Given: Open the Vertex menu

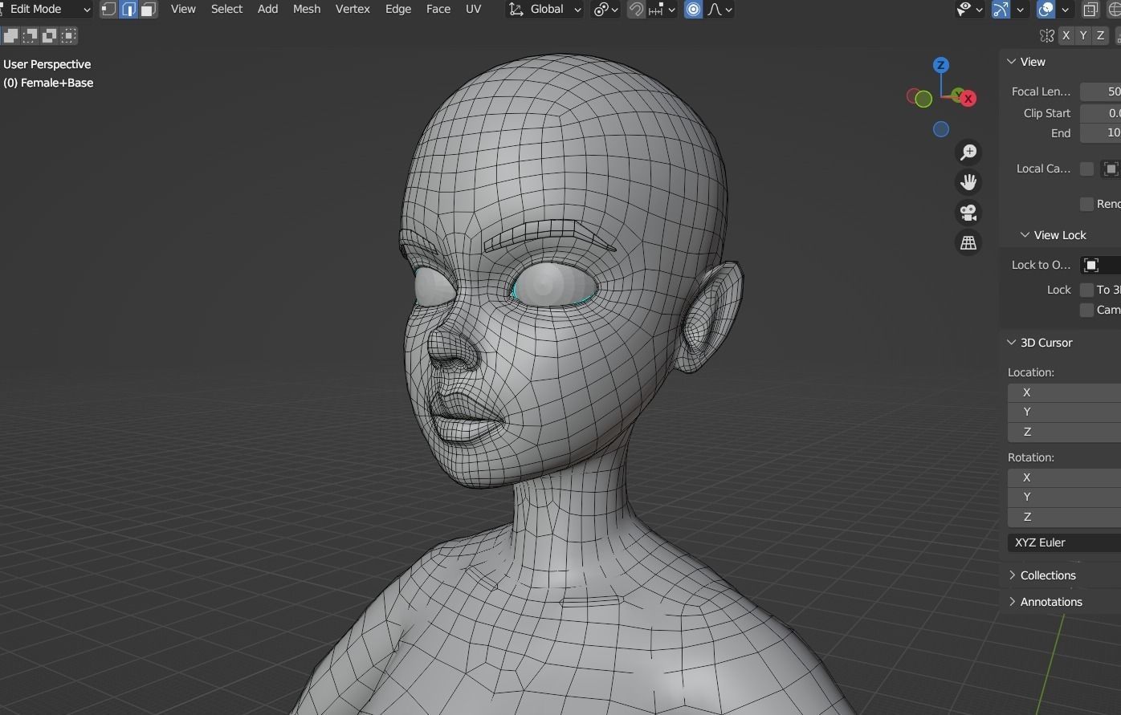Looking at the screenshot, I should click(353, 10).
